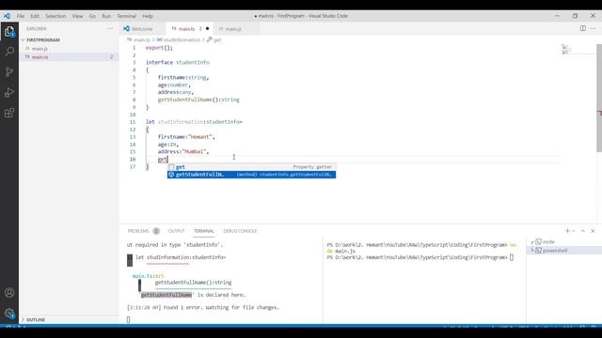Open the Help menu
The height and width of the screenshot is (338, 602).
pyautogui.click(x=148, y=16)
